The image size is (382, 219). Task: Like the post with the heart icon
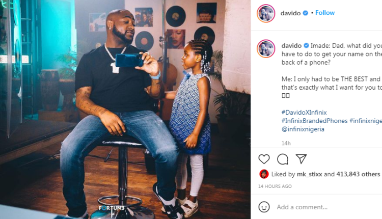point(264,159)
